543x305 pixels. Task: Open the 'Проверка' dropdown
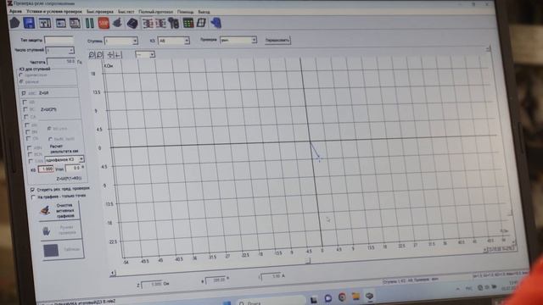coord(238,40)
